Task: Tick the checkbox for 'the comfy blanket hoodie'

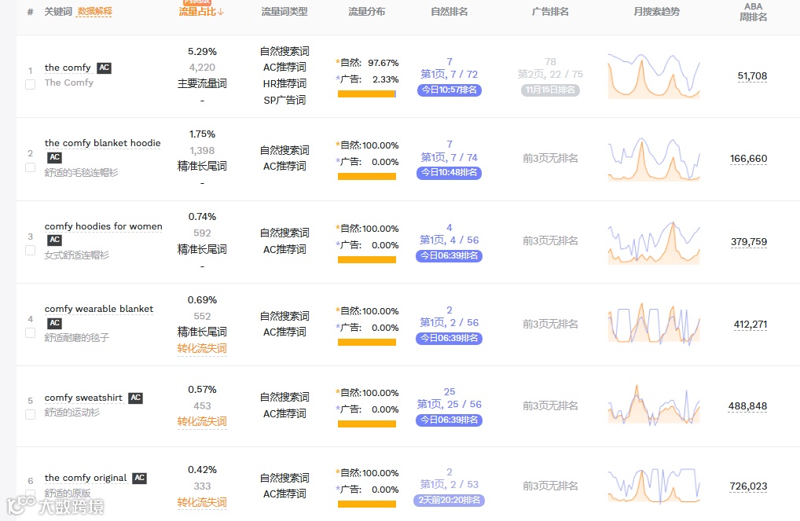Action: coord(30,167)
